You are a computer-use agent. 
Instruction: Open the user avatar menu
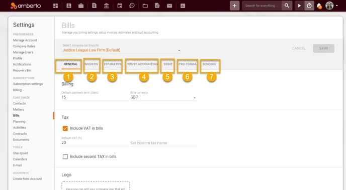(329, 6)
